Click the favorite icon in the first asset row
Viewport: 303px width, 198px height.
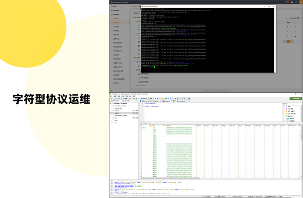pyautogui.click(x=296, y=27)
